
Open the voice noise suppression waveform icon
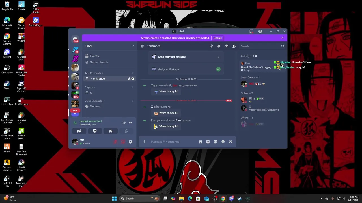pyautogui.click(x=124, y=123)
